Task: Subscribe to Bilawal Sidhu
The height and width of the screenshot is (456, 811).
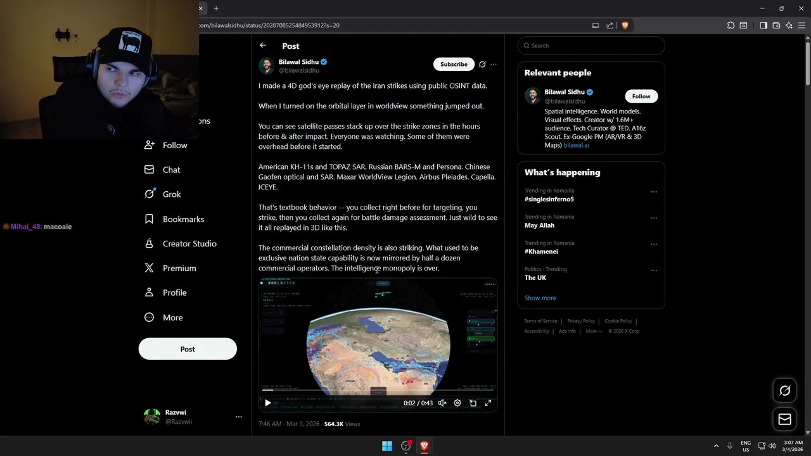Action: [454, 64]
